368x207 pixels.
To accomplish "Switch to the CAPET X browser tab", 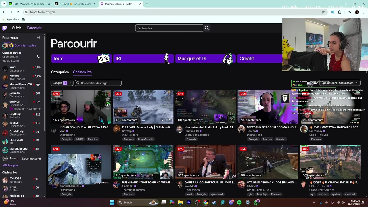I will (75, 4).
